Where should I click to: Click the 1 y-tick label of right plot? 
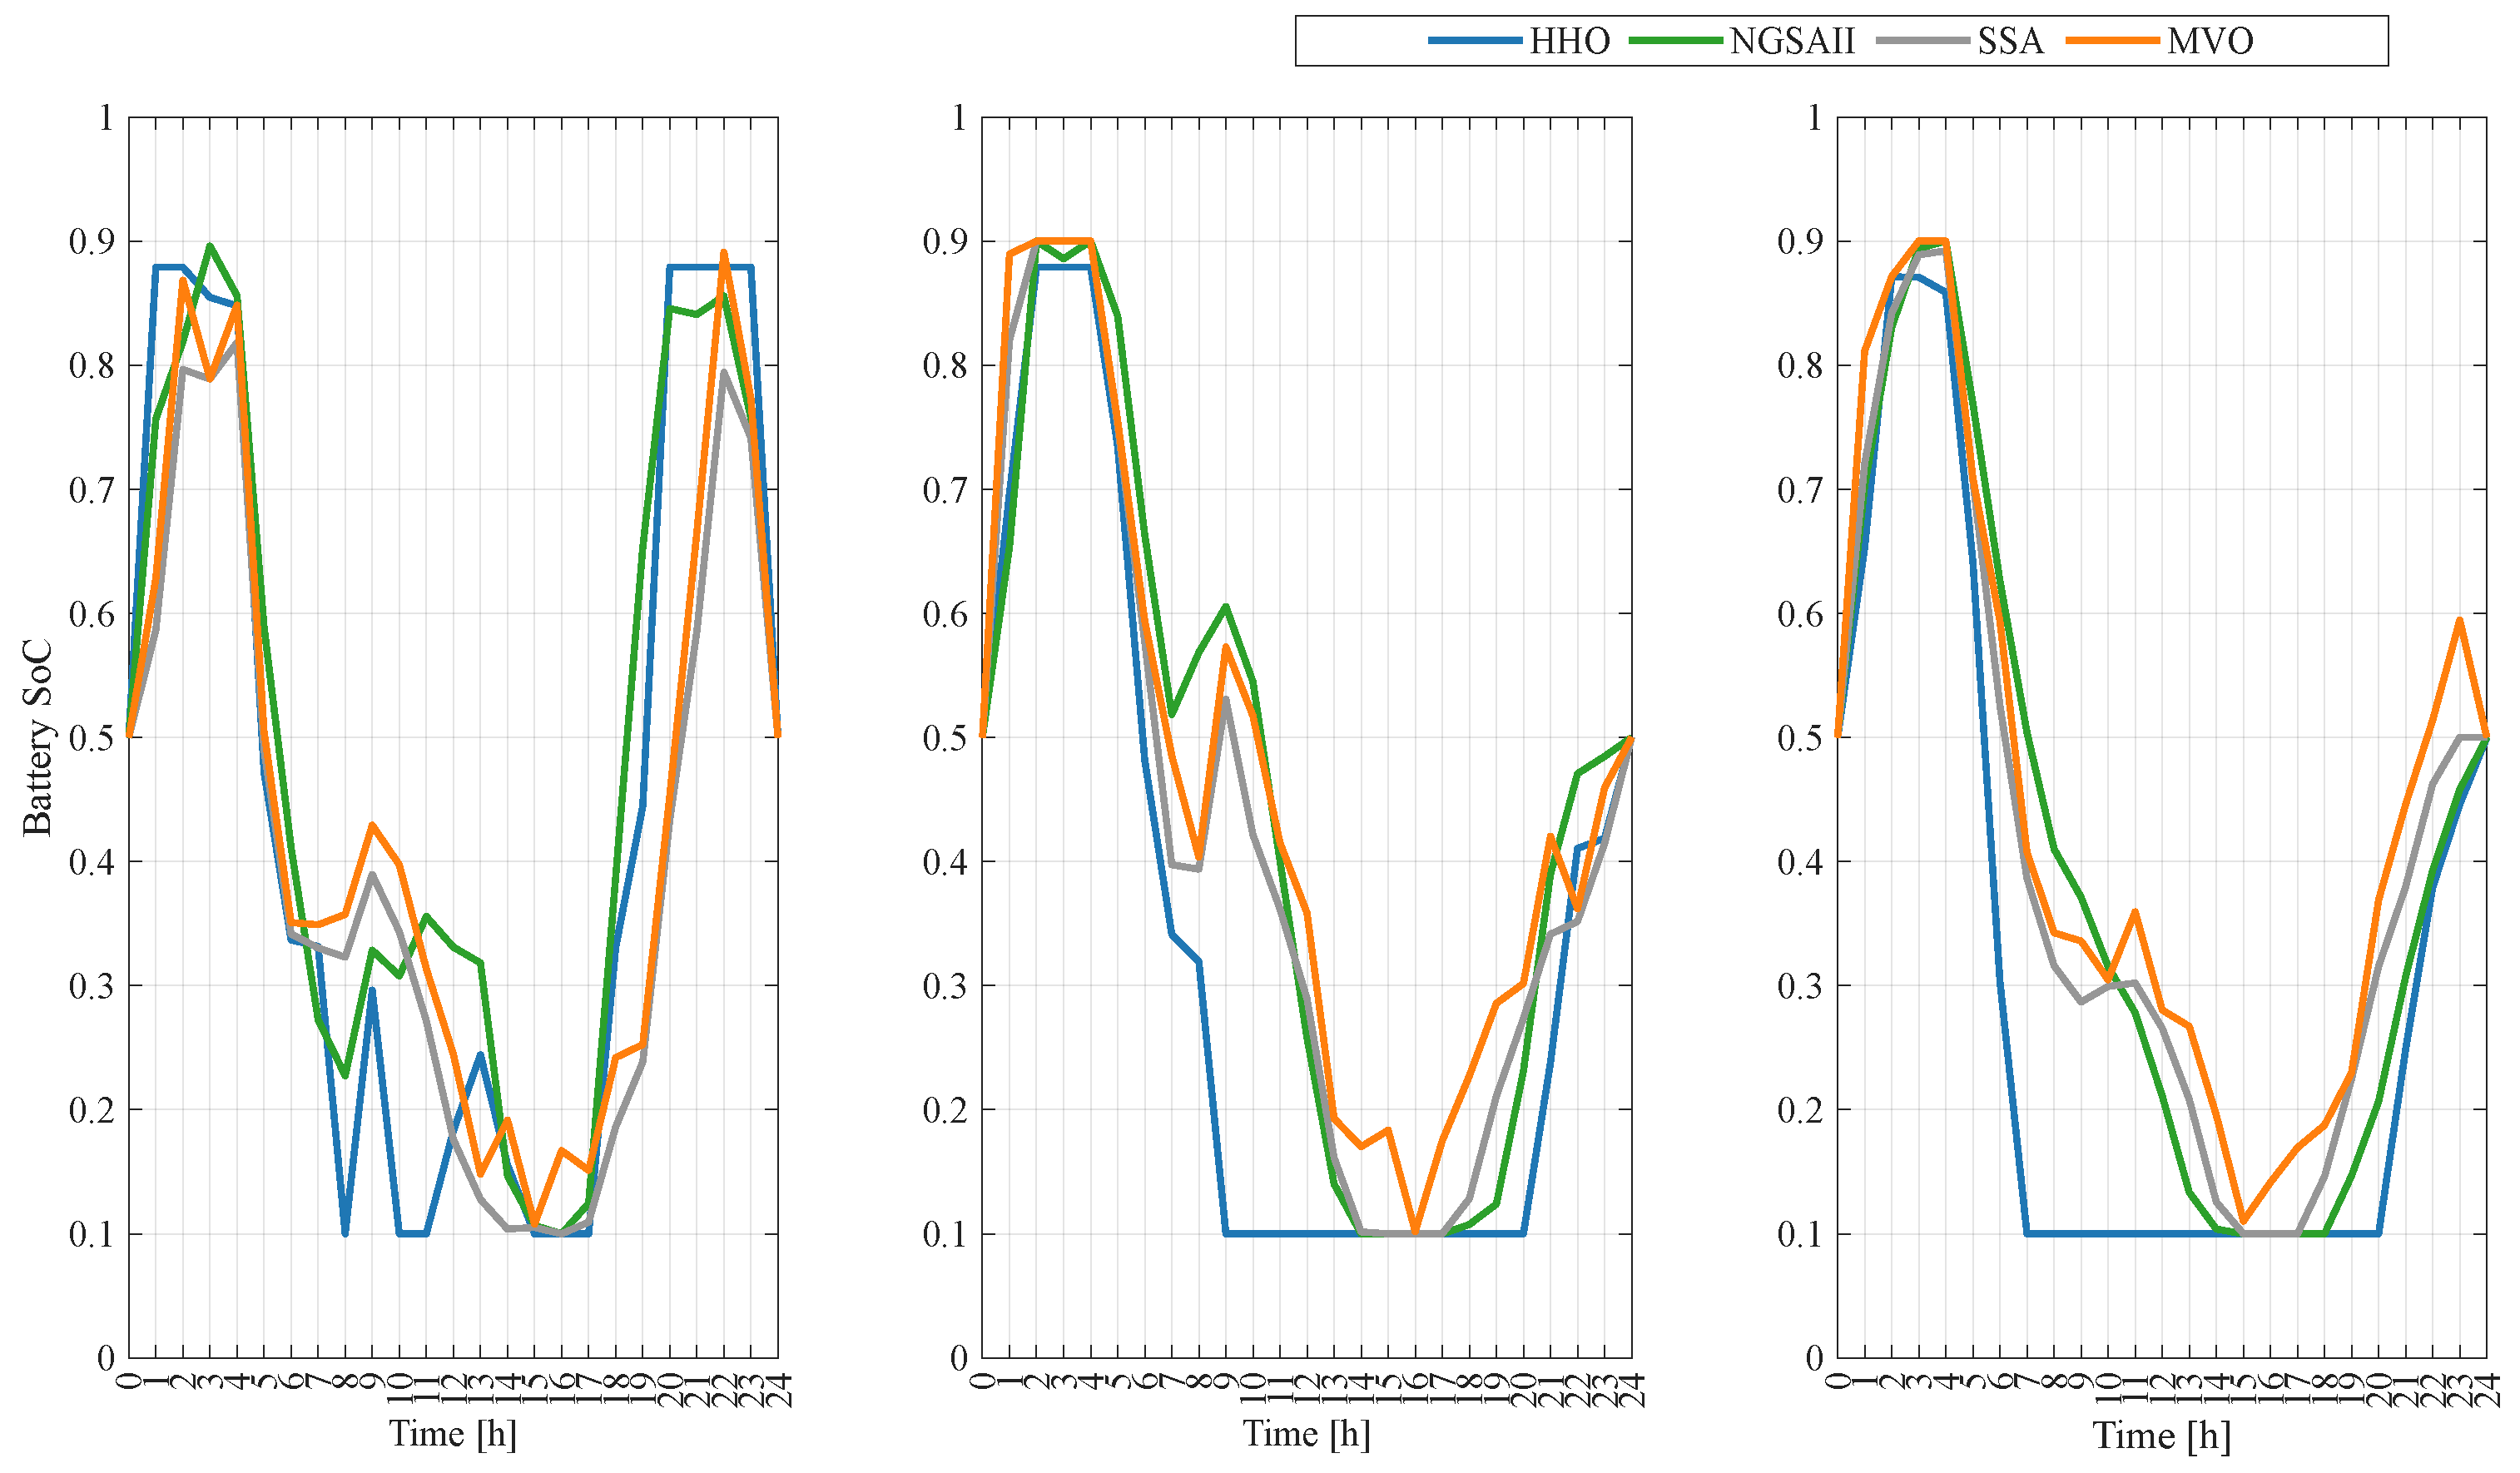[1815, 118]
